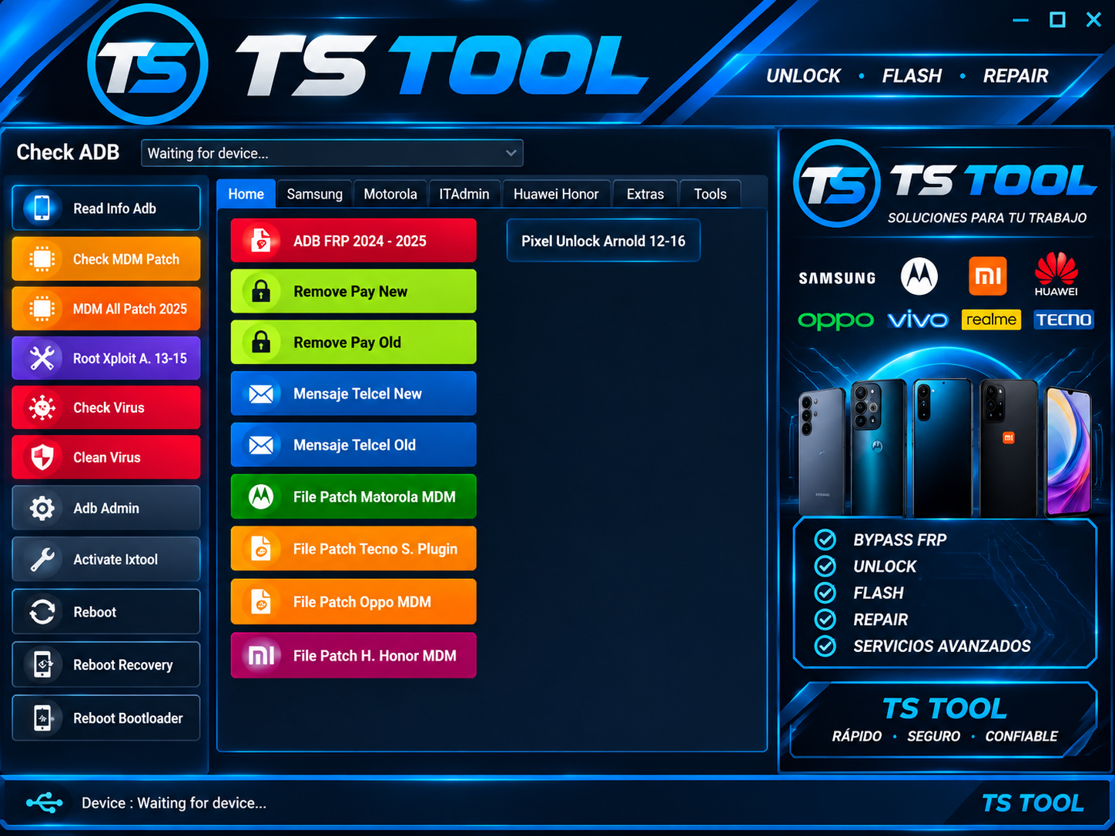Click the USB icon in the status bar
This screenshot has width=1115, height=836.
[45, 803]
